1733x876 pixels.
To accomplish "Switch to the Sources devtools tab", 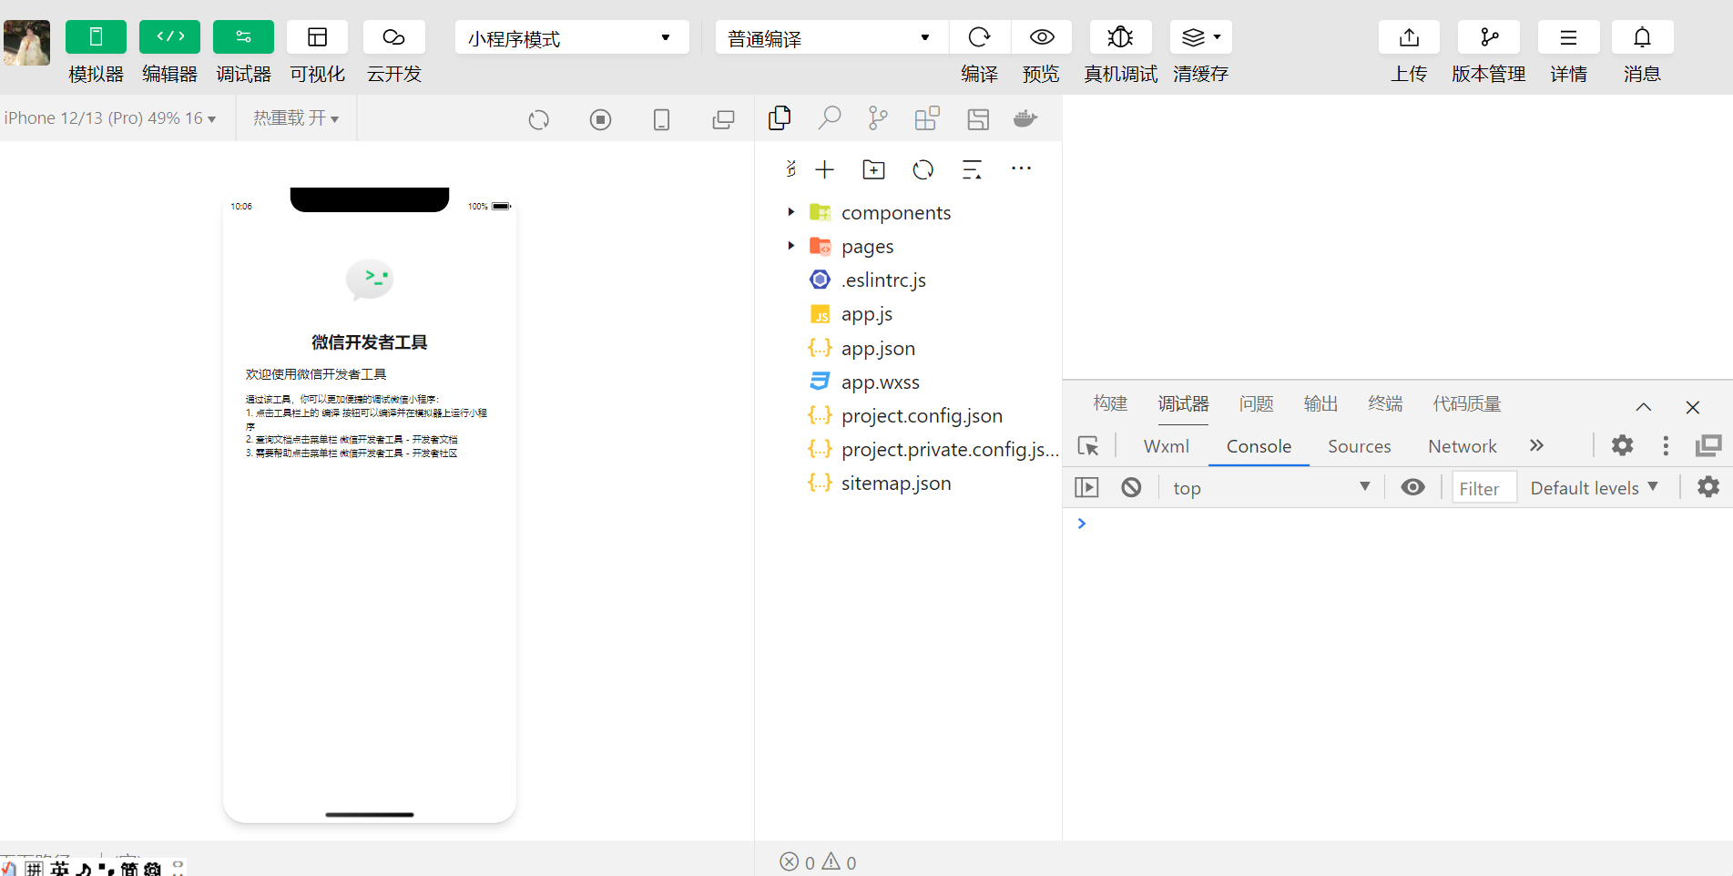I will click(x=1359, y=446).
